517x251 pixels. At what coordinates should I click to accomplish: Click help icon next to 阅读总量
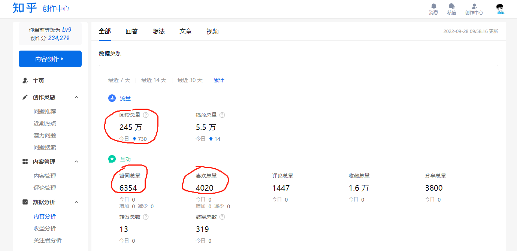tap(146, 115)
